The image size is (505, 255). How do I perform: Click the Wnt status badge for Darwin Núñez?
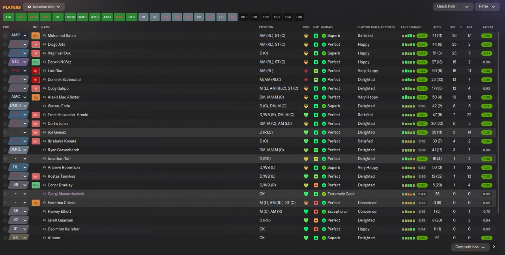click(x=36, y=62)
